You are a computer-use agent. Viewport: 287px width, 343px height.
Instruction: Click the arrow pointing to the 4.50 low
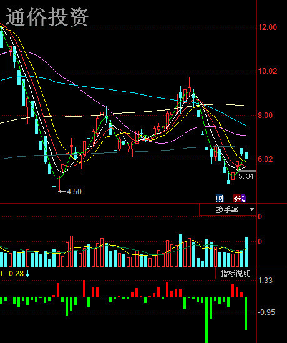(62, 192)
